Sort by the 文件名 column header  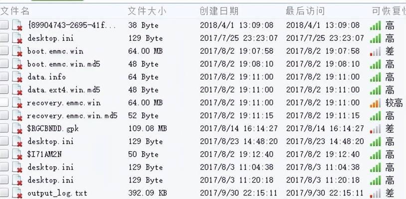pos(14,11)
